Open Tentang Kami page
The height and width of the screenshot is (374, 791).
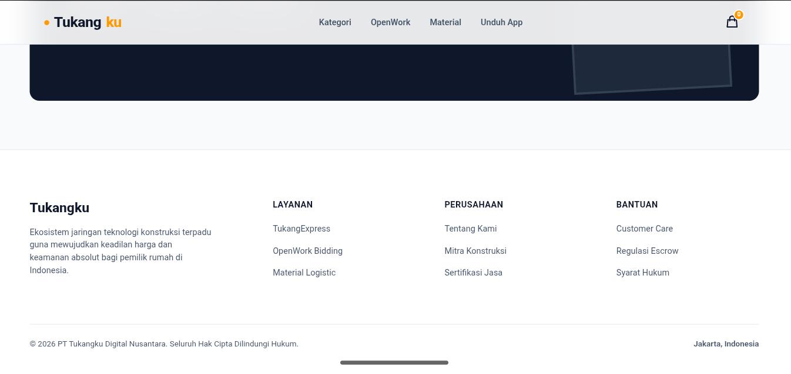coord(470,229)
